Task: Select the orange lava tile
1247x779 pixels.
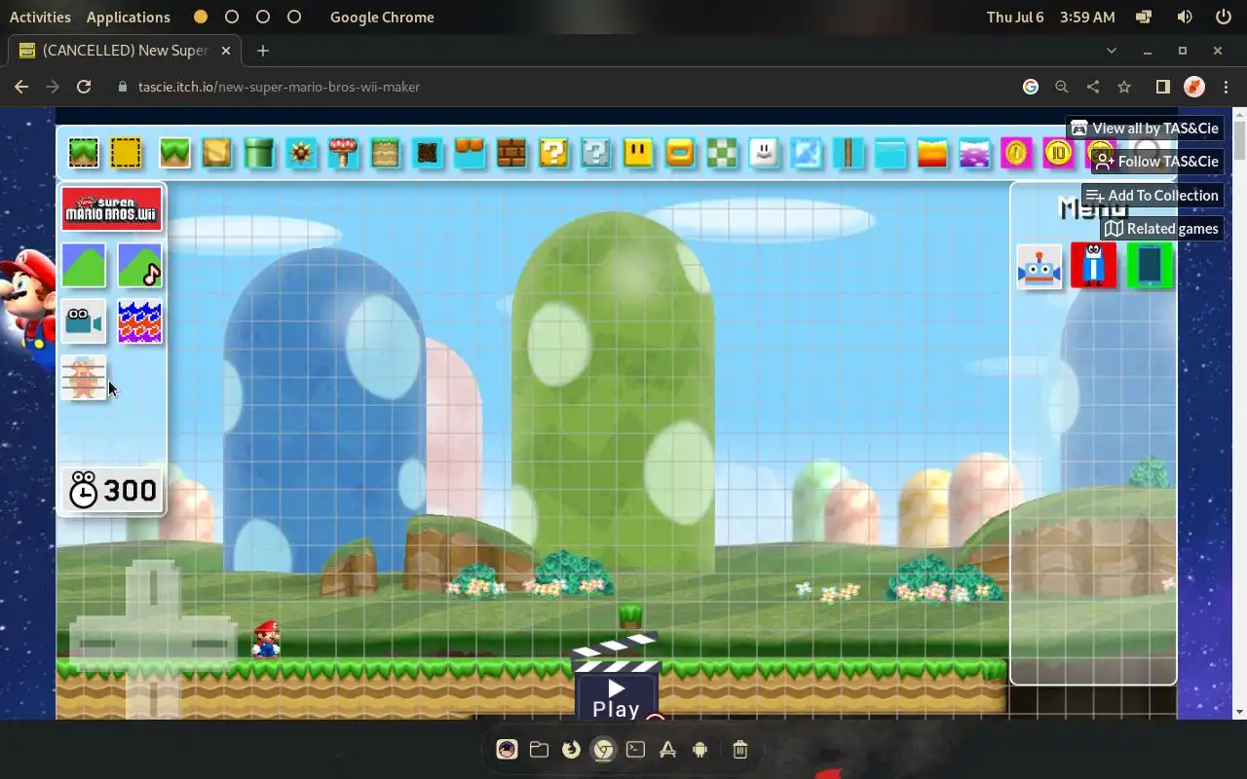Action: click(x=932, y=153)
